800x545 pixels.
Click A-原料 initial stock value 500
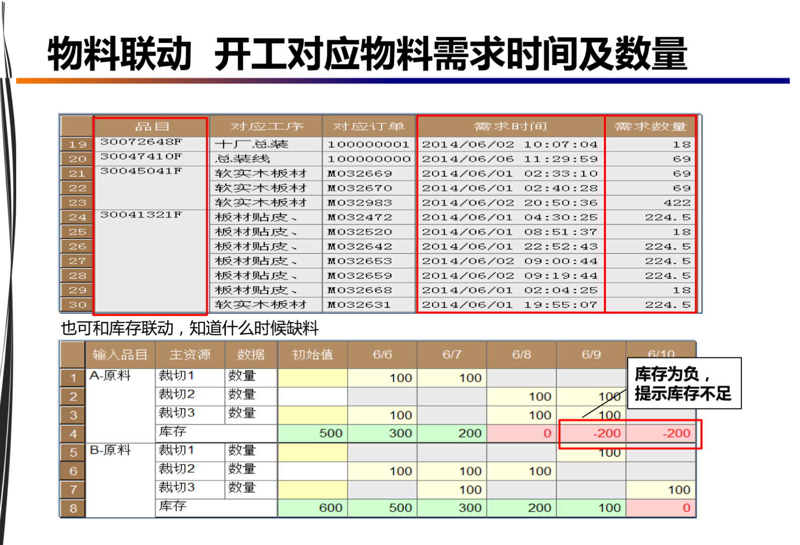click(x=313, y=433)
